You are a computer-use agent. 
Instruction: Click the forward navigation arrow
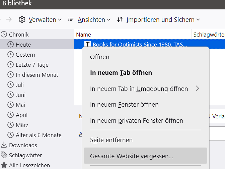click(9, 19)
